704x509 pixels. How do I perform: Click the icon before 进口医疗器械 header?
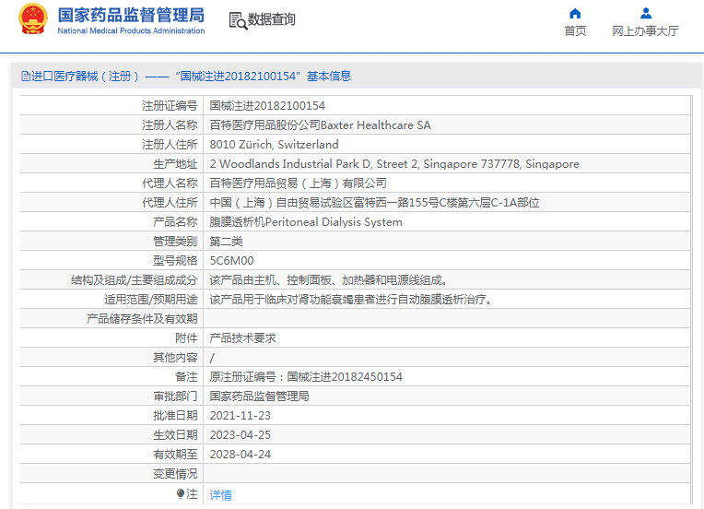point(25,77)
